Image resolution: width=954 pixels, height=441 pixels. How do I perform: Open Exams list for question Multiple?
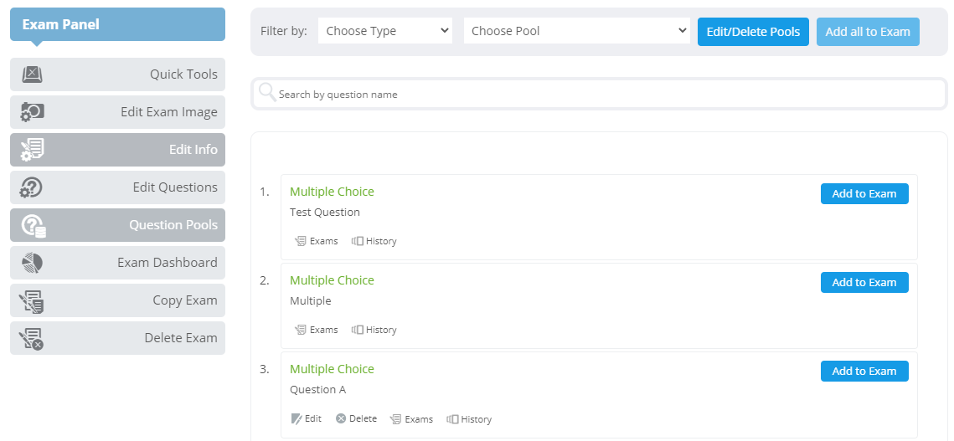click(317, 330)
